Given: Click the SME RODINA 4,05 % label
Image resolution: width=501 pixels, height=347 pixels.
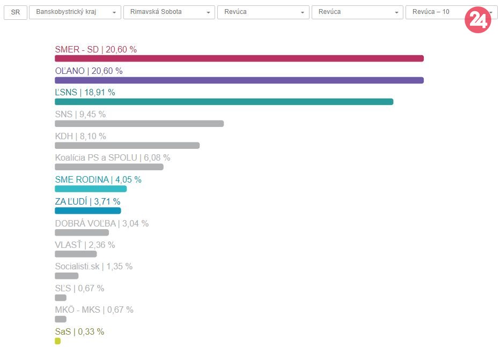Looking at the screenshot, I should pos(98,179).
